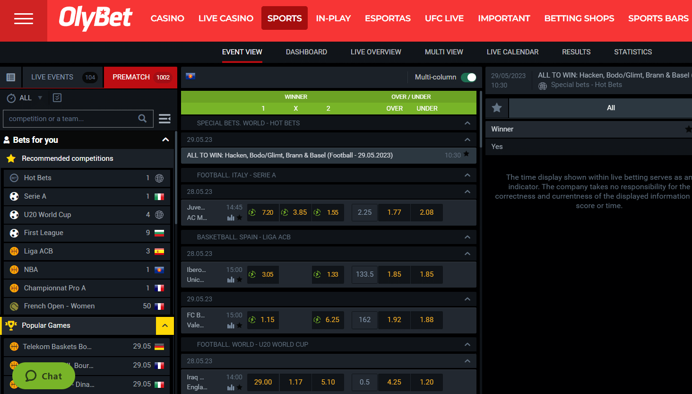The height and width of the screenshot is (394, 692).
Task: Open statistics for FC B vs Vale match
Action: coord(231,325)
